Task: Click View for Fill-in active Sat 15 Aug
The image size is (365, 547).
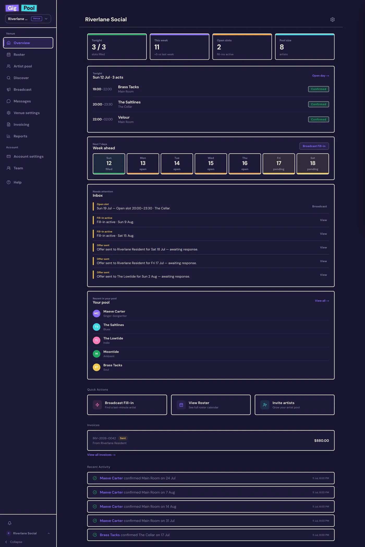Action: tap(323, 234)
